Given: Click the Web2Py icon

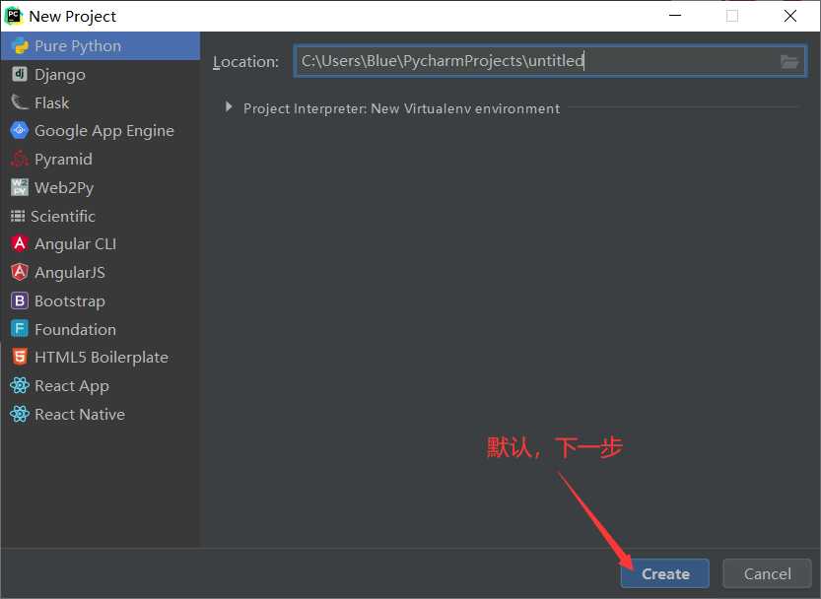Looking at the screenshot, I should click(x=20, y=187).
